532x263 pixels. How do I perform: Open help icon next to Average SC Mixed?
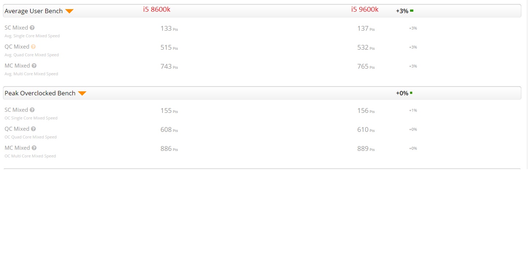[x=32, y=28]
